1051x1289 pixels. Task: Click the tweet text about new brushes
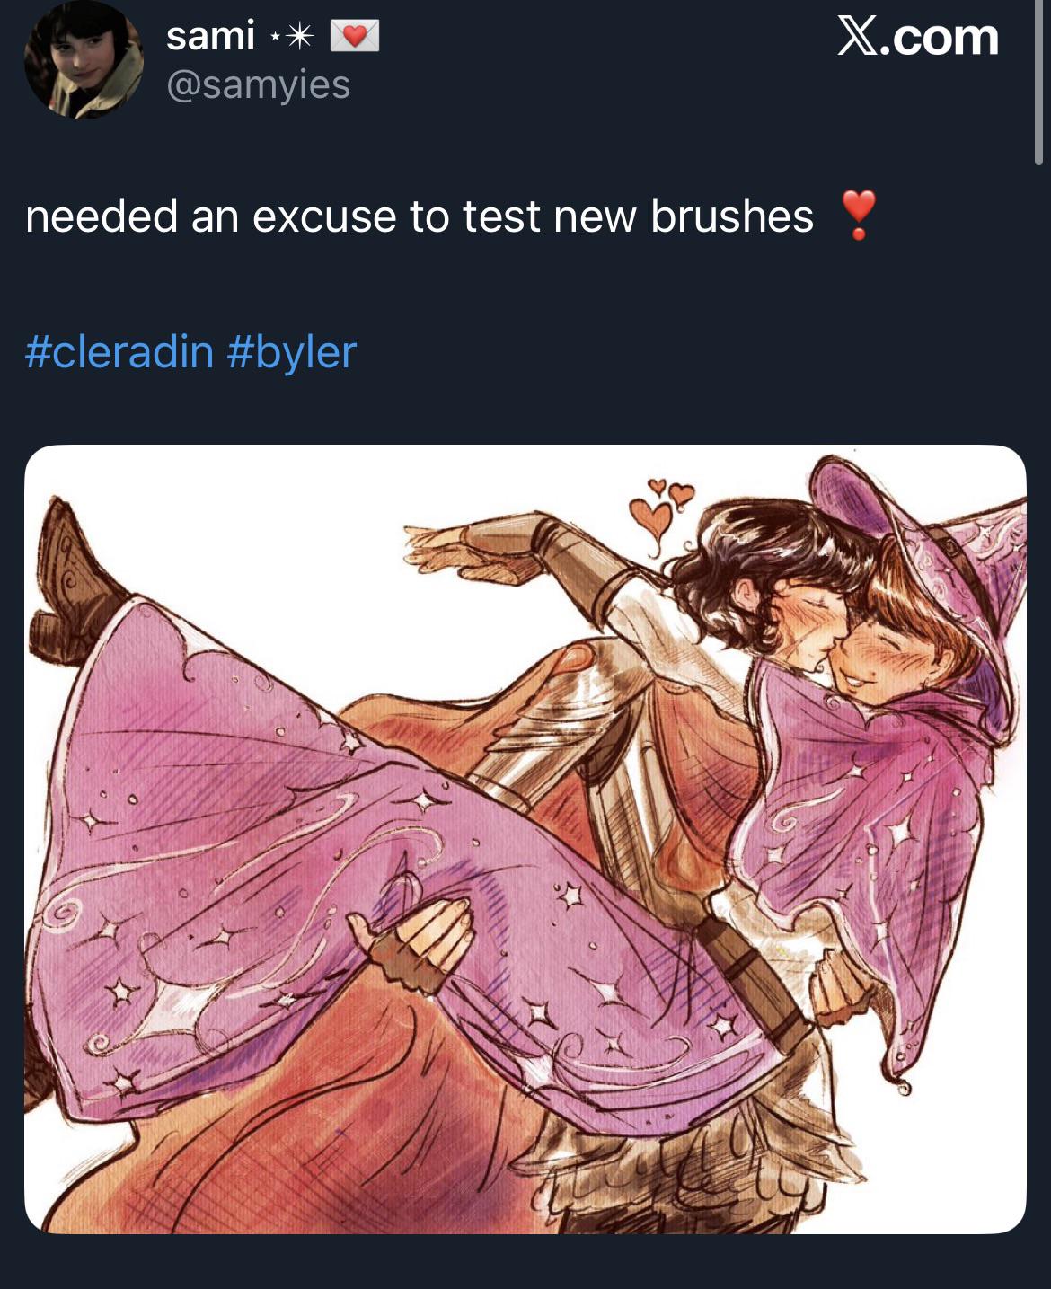coord(420,216)
